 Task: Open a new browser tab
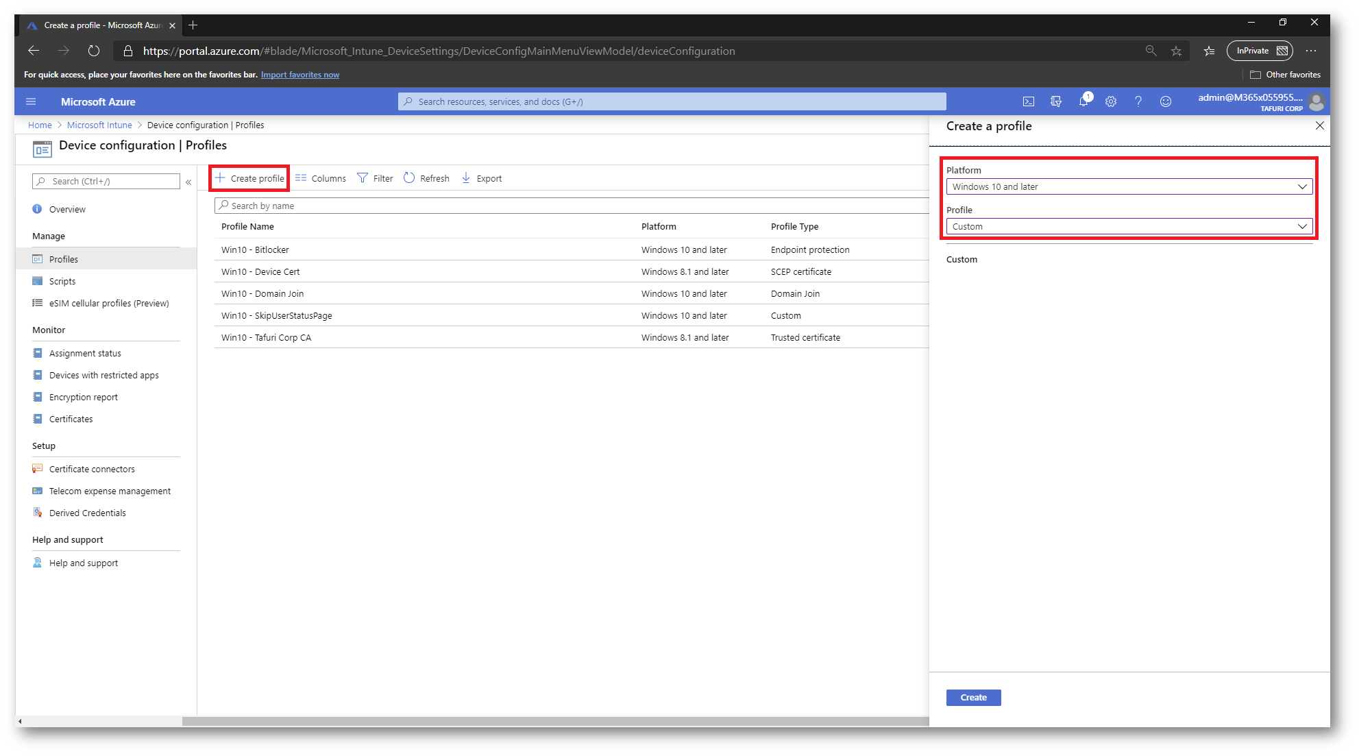193,25
